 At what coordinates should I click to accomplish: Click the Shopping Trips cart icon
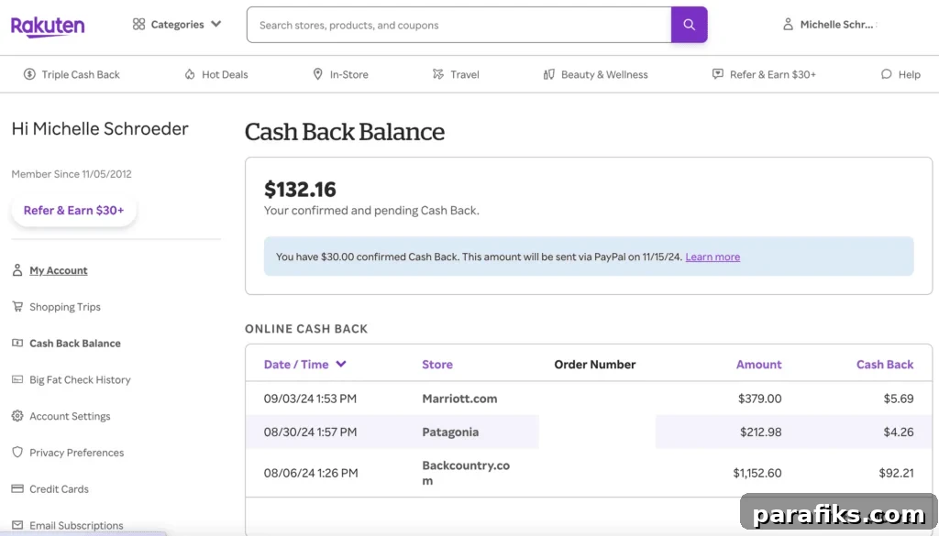tap(17, 307)
